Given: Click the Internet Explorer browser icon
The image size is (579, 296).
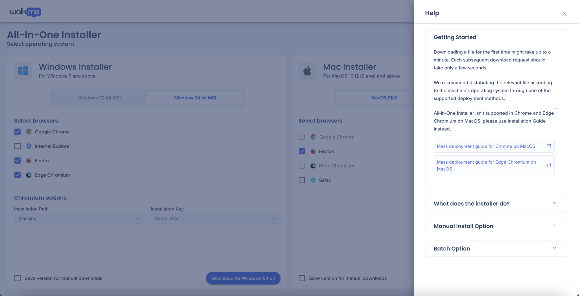Looking at the screenshot, I should tap(29, 146).
